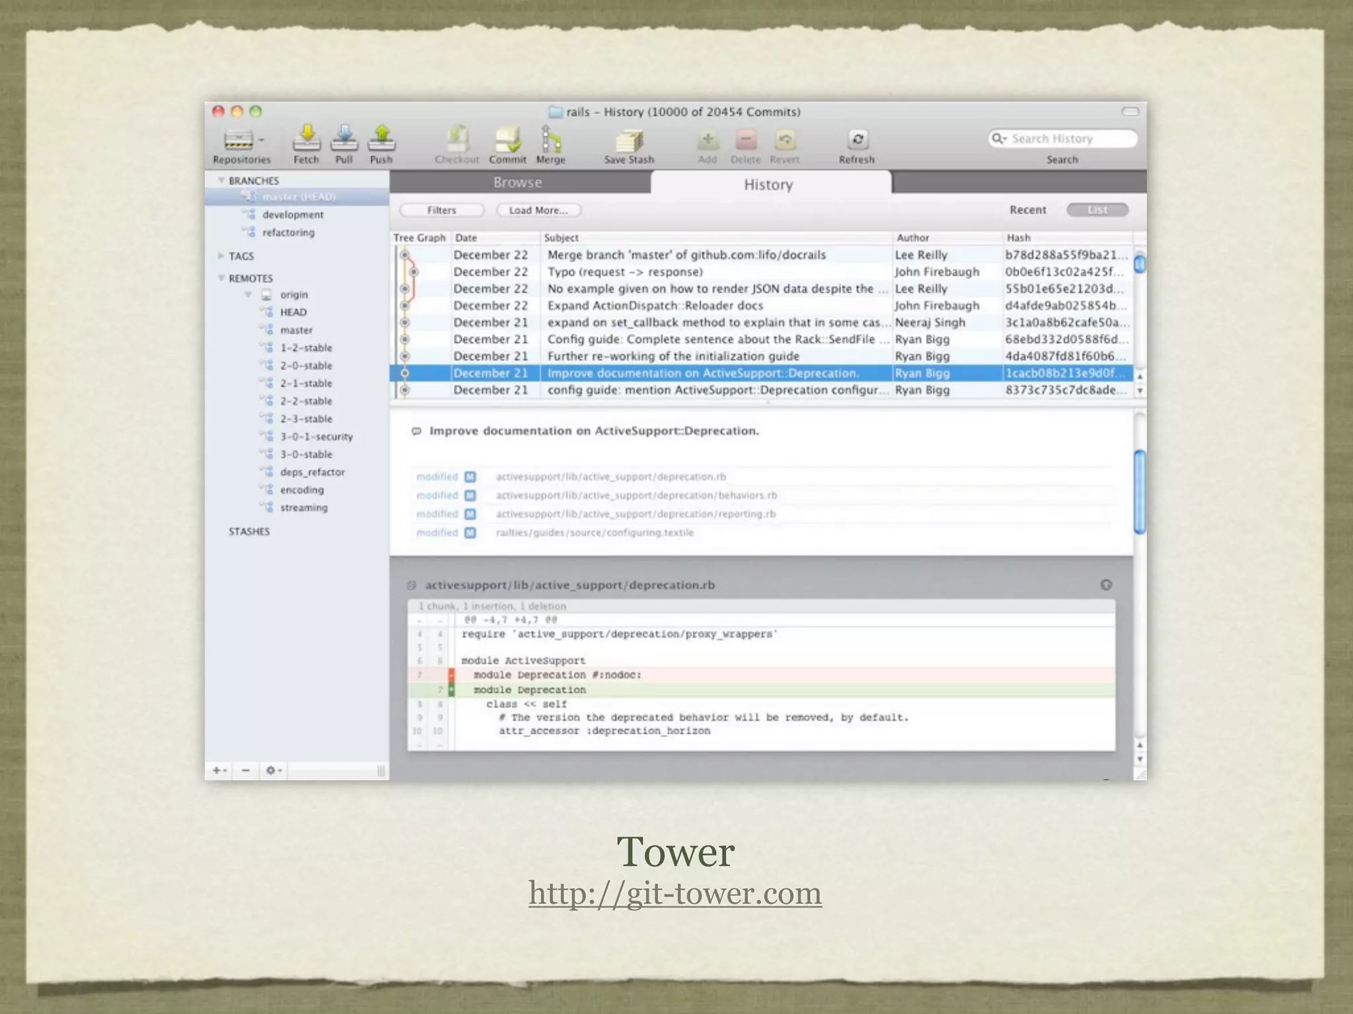Open the Commit toolbar icon

[x=508, y=139]
